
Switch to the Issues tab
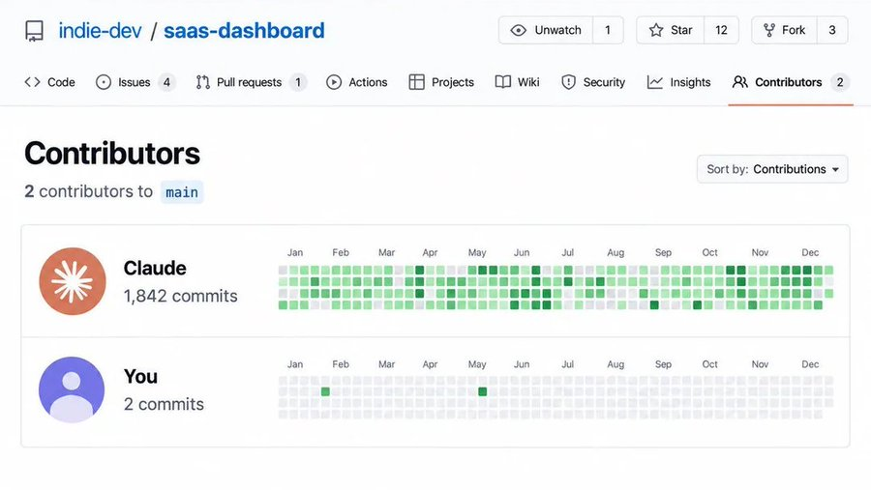[135, 82]
